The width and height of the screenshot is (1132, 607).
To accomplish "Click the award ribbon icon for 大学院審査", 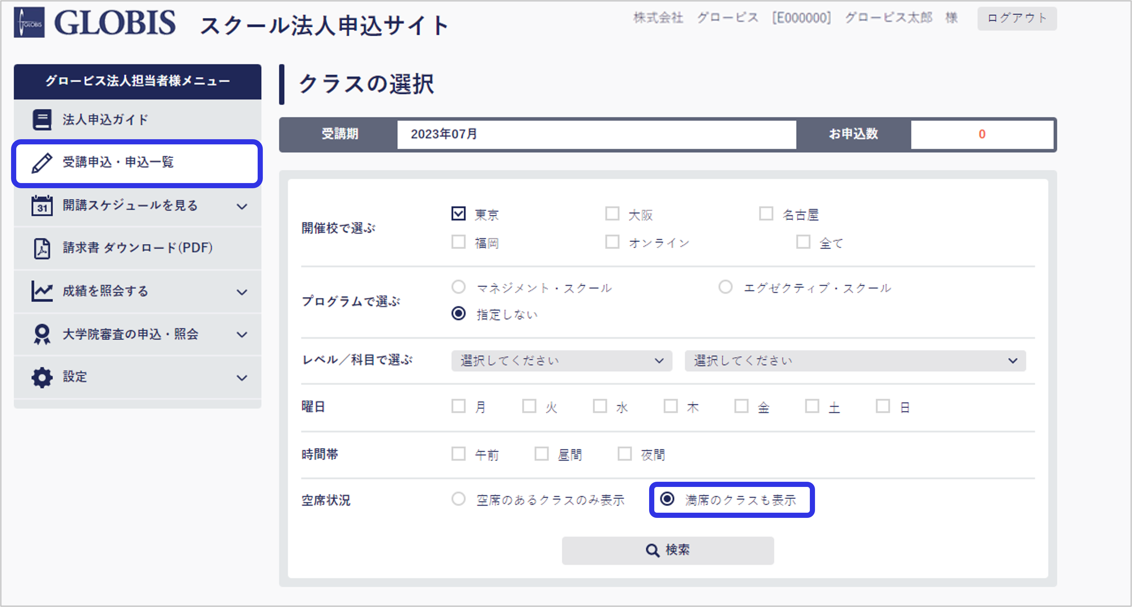I will [42, 334].
